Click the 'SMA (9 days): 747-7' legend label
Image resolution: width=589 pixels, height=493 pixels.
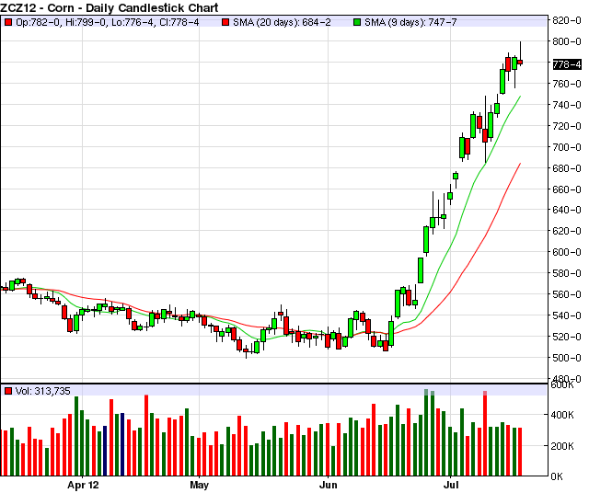[x=410, y=22]
